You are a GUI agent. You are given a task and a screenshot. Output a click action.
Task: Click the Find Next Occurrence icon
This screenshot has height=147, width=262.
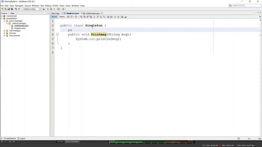coord(88,17)
